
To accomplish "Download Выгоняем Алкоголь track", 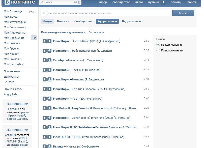I will [x=49, y=127].
